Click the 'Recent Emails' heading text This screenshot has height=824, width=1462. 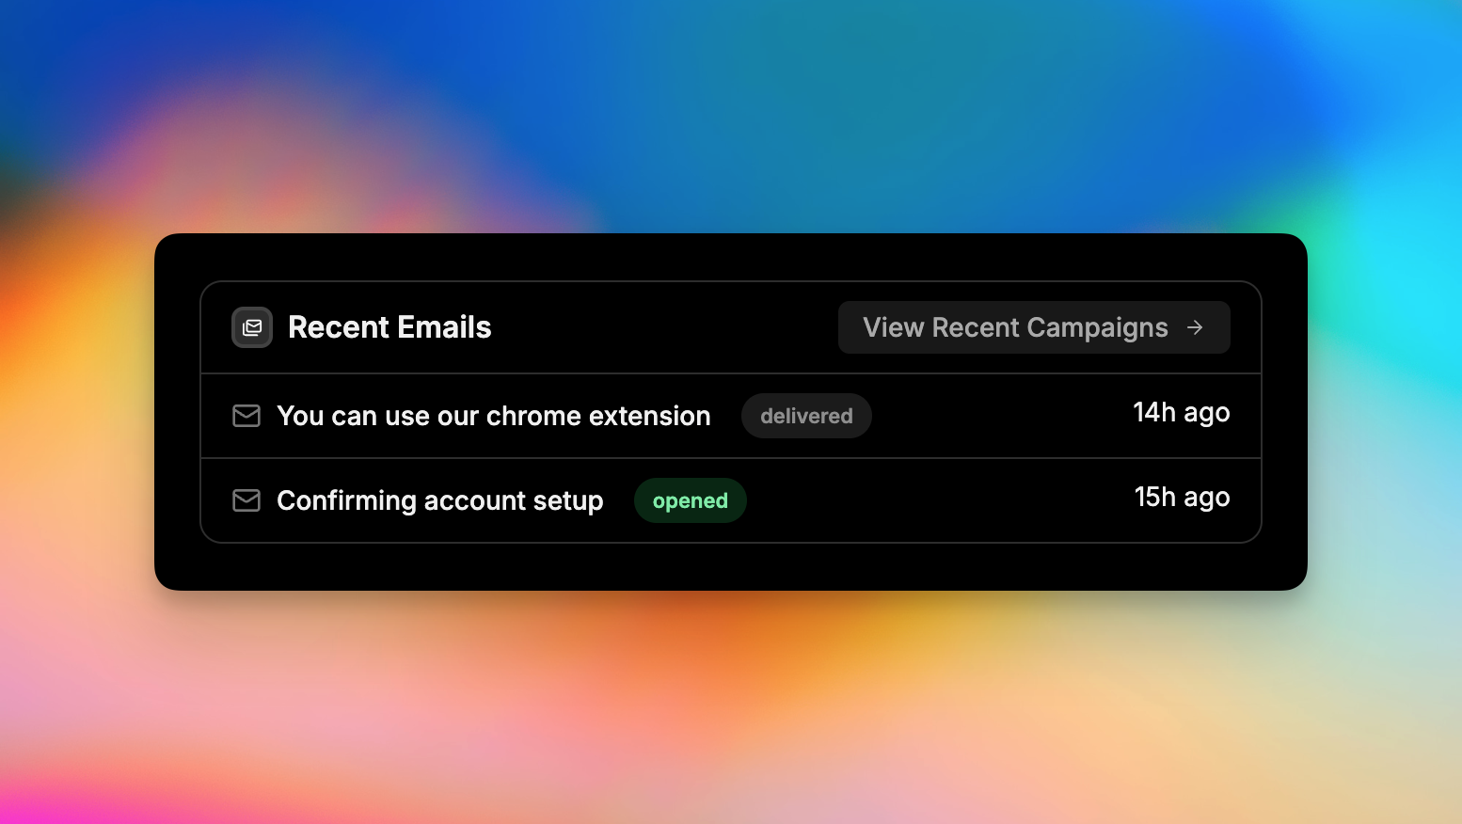tap(389, 327)
